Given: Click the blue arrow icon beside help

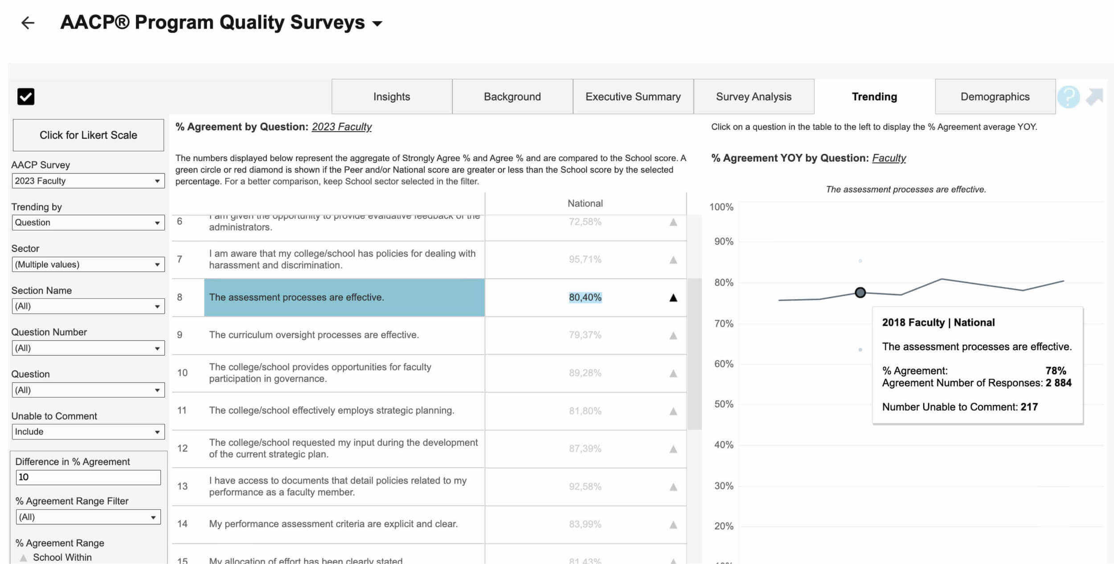Looking at the screenshot, I should 1094,96.
